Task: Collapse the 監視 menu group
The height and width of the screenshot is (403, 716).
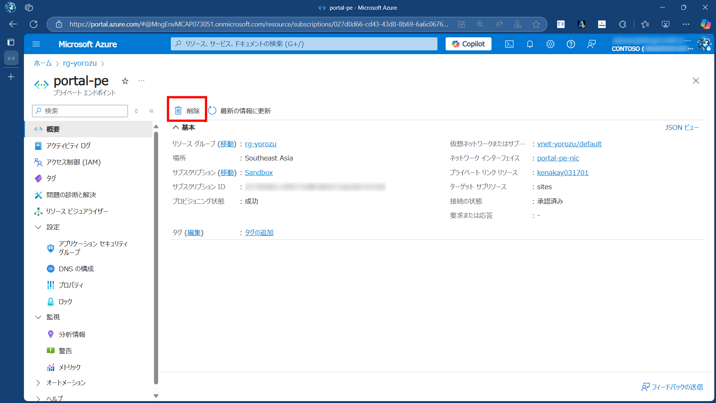Action: 38,317
